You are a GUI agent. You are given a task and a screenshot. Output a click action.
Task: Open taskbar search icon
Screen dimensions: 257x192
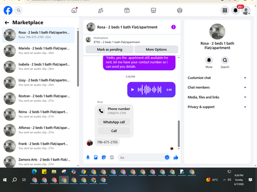point(14,180)
